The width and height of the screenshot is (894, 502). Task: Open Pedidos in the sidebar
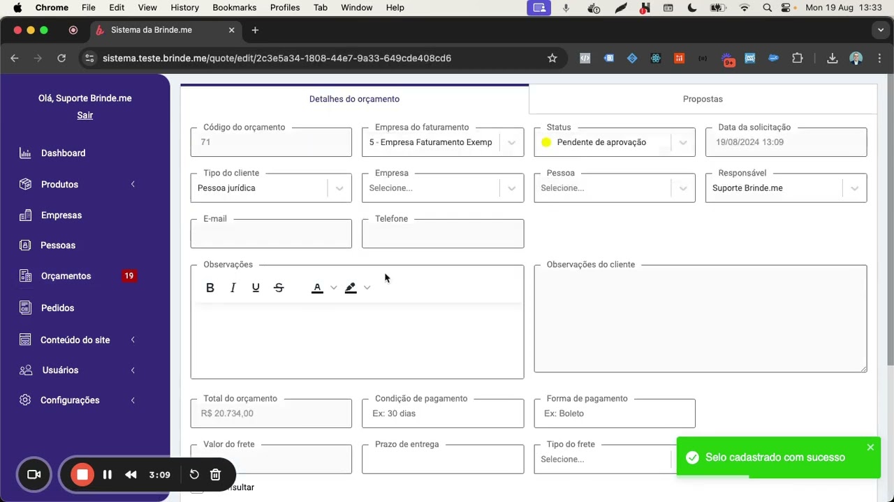tap(57, 308)
